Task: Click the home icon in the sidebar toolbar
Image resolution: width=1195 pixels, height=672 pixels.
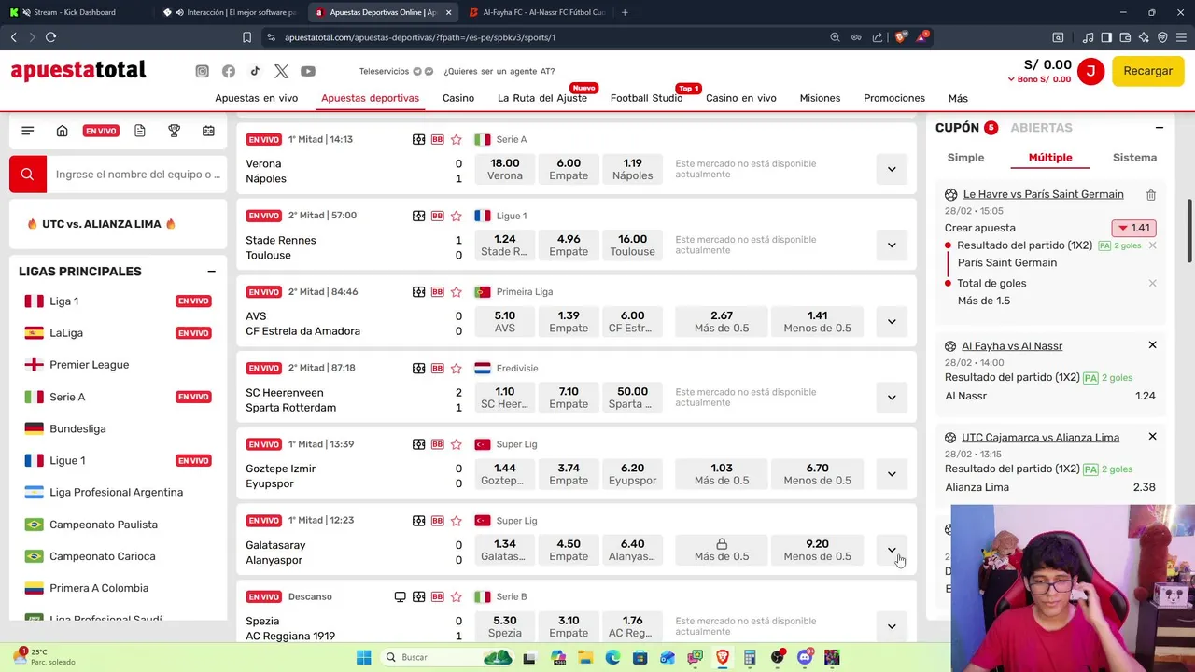Action: (62, 131)
